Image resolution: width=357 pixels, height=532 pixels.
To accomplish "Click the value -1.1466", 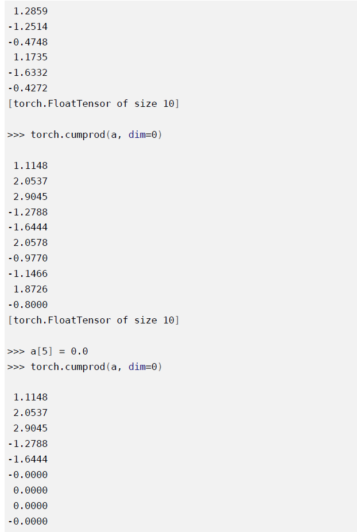I will point(28,273).
